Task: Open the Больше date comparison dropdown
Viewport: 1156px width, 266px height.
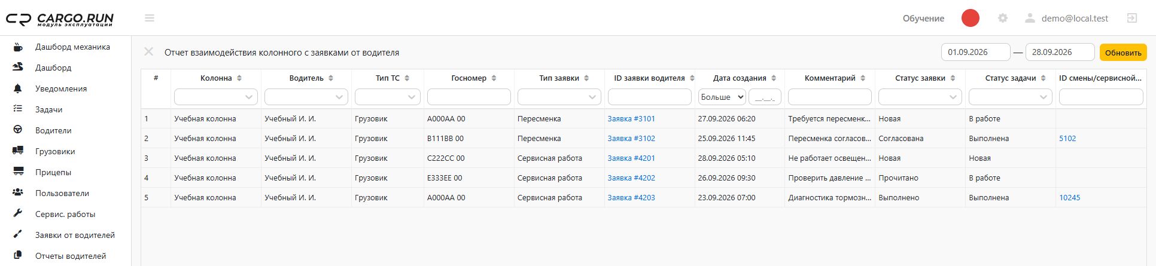Action: pyautogui.click(x=722, y=97)
